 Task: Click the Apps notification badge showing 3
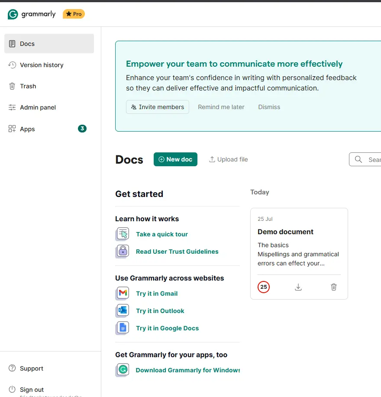point(82,129)
